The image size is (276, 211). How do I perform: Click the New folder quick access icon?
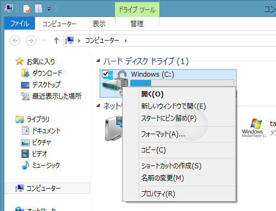38,9
